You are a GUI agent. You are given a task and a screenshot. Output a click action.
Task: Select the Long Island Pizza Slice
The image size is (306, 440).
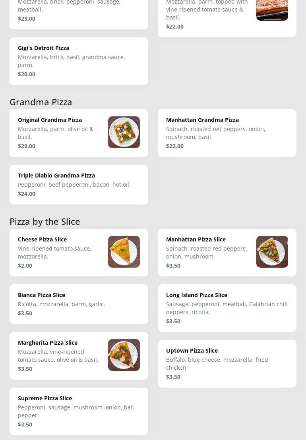(x=227, y=308)
